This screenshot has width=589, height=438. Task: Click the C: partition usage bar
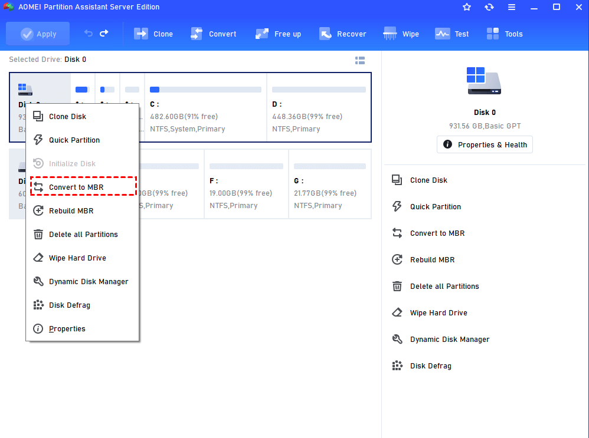coord(205,90)
